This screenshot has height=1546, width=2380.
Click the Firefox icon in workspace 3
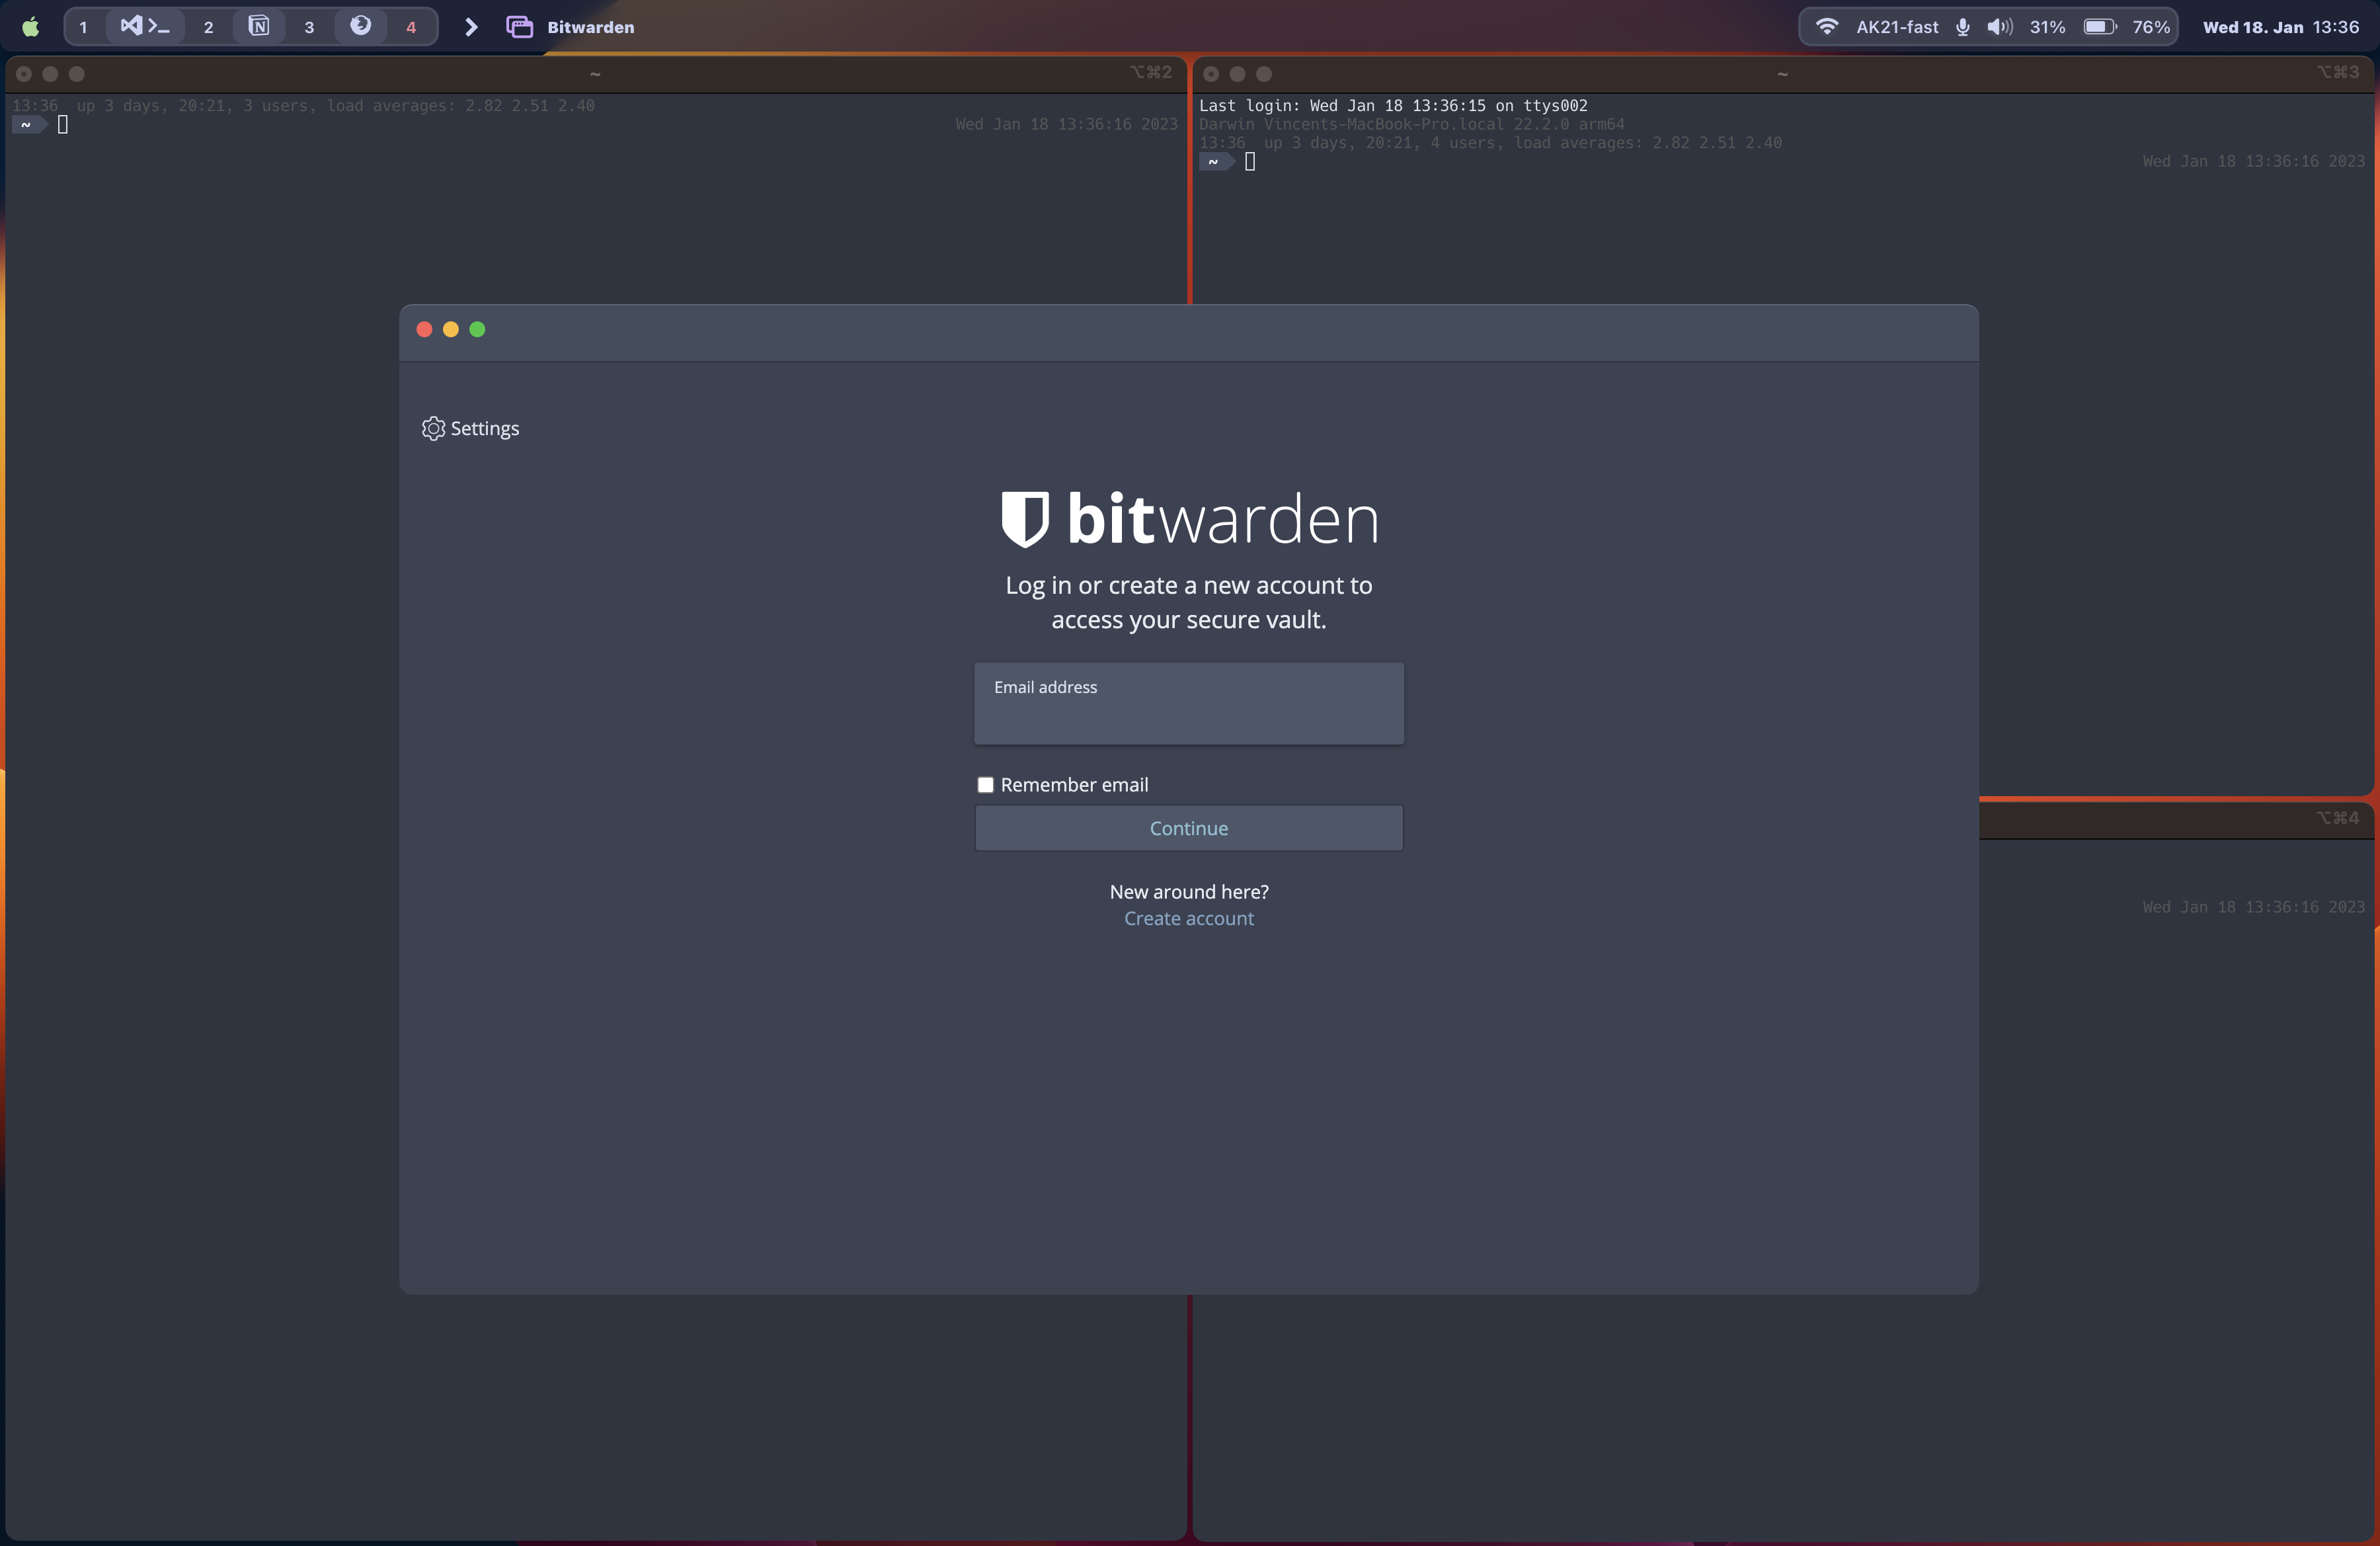(x=361, y=26)
